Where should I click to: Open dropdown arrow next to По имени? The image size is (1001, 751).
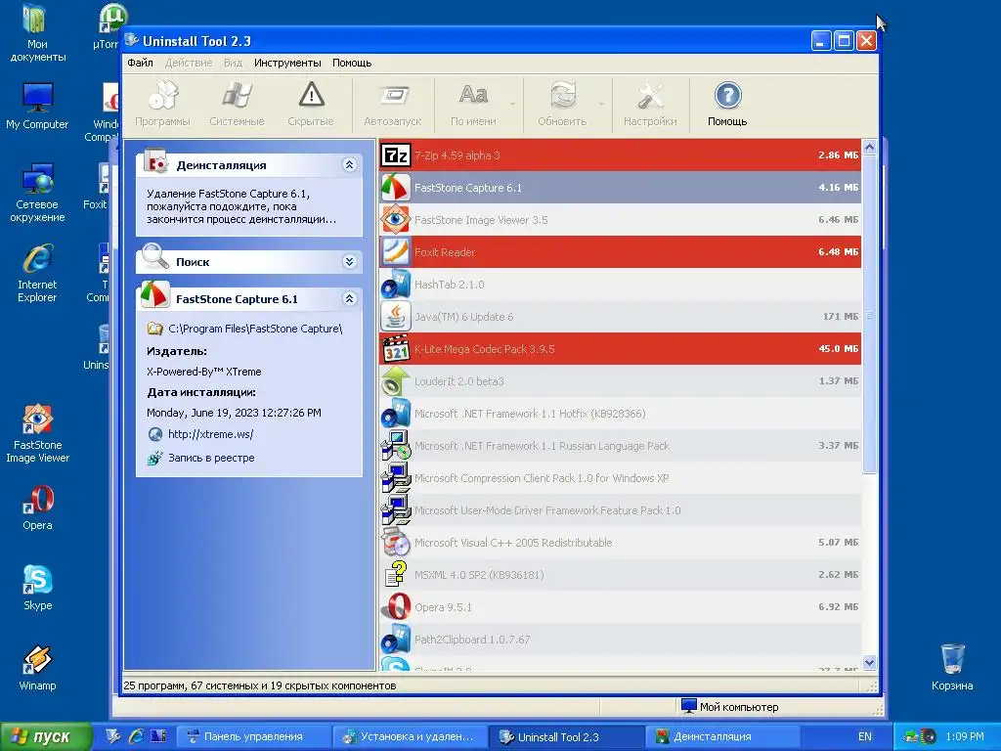click(x=512, y=104)
